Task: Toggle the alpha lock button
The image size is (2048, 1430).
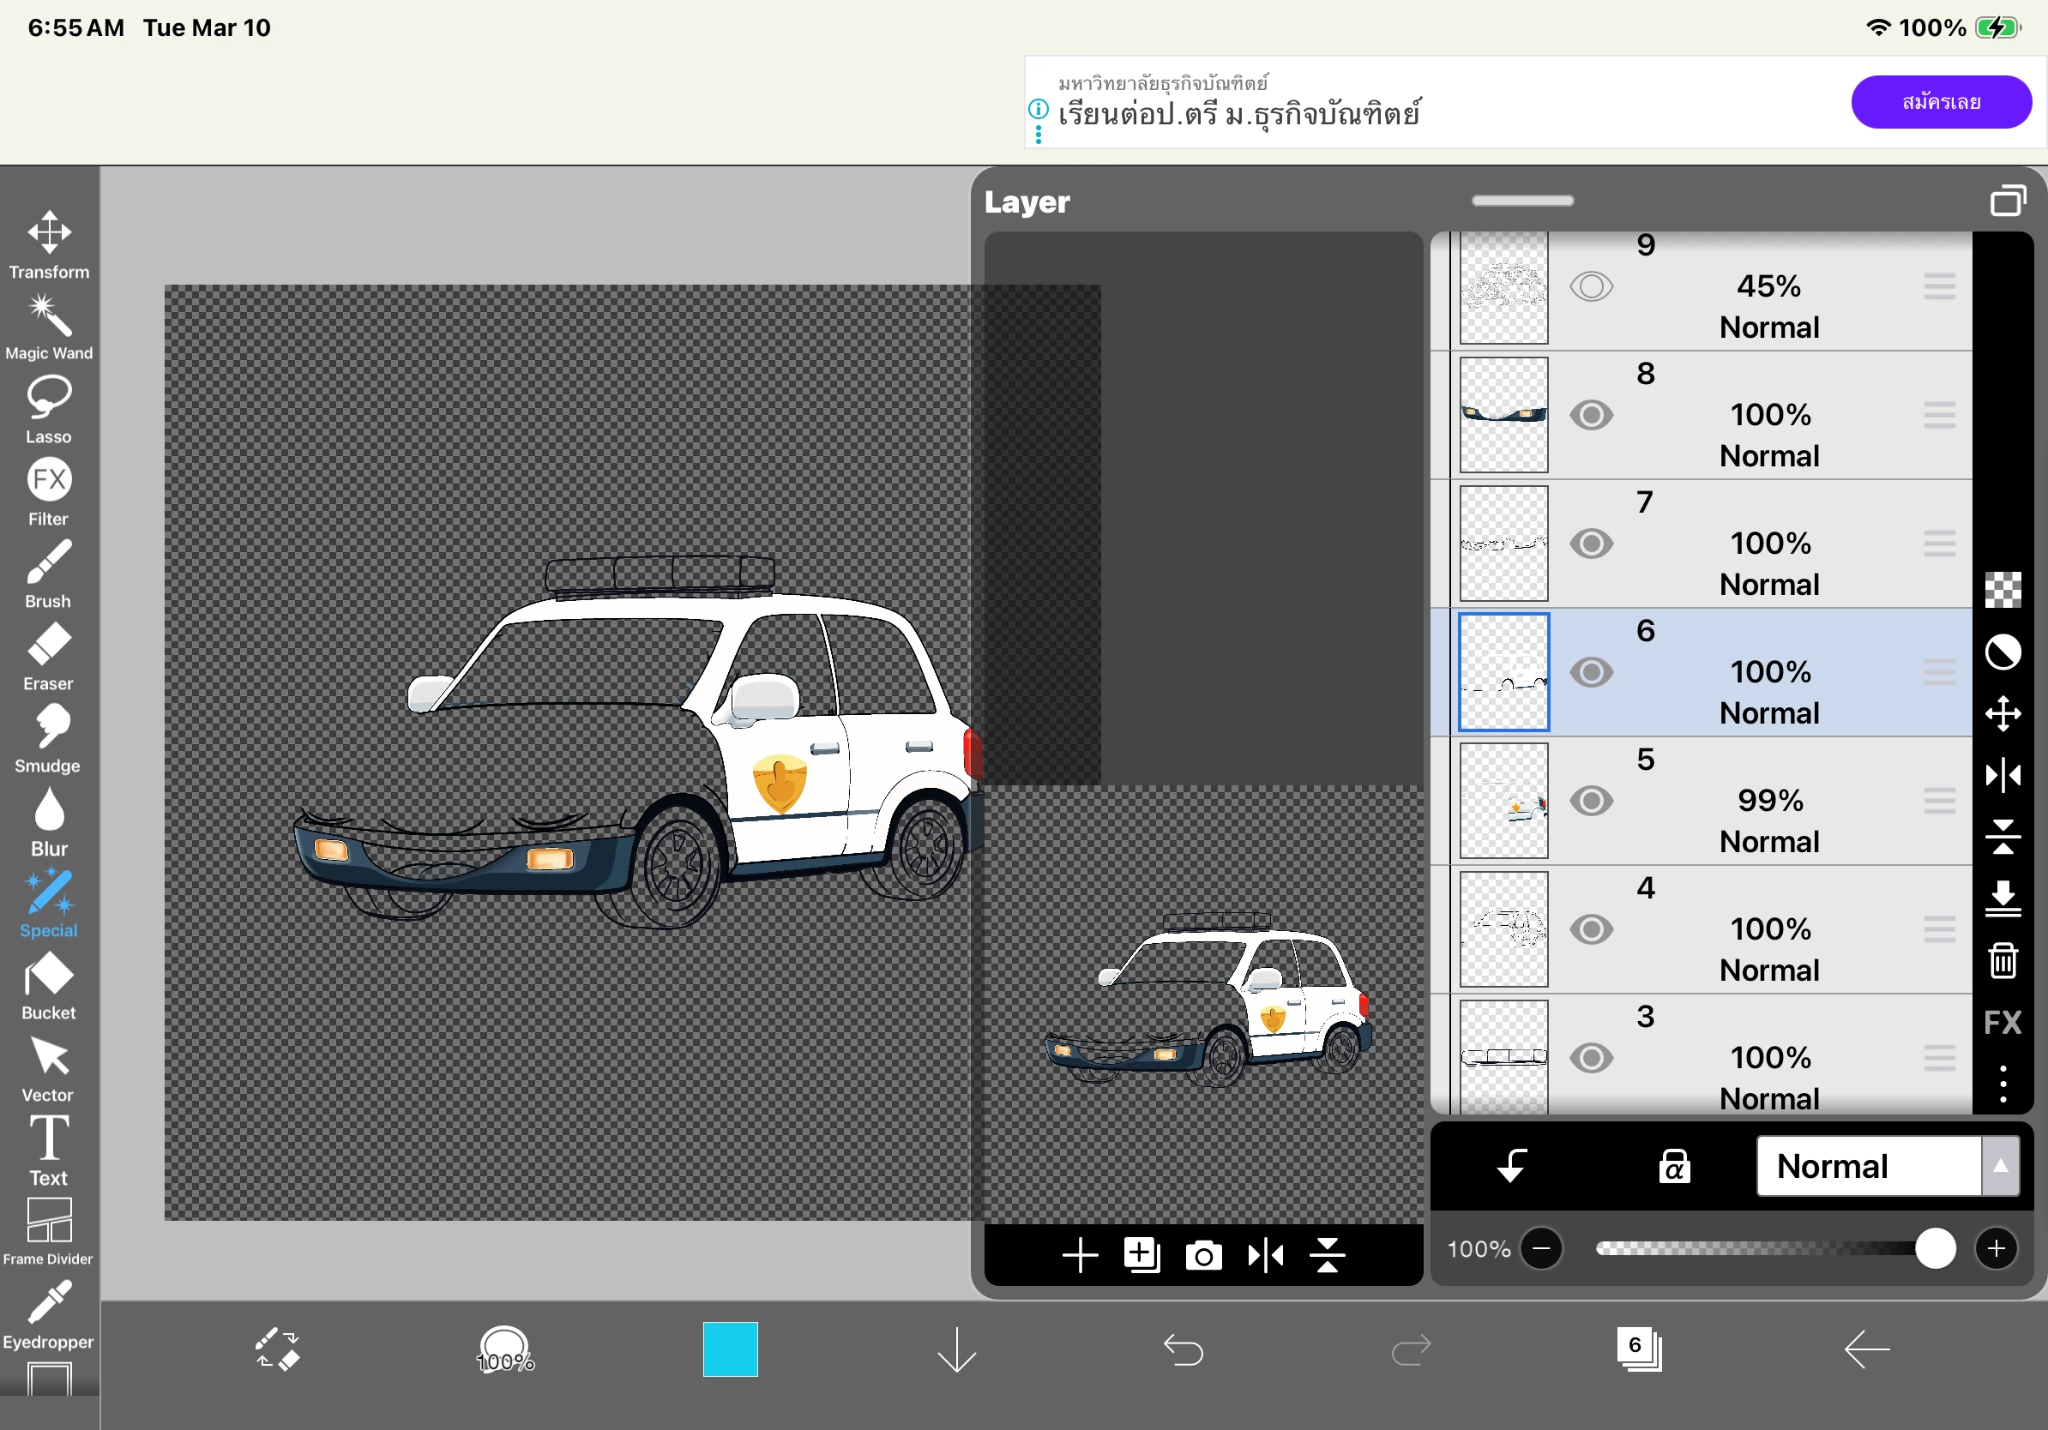Action: tap(1673, 1166)
